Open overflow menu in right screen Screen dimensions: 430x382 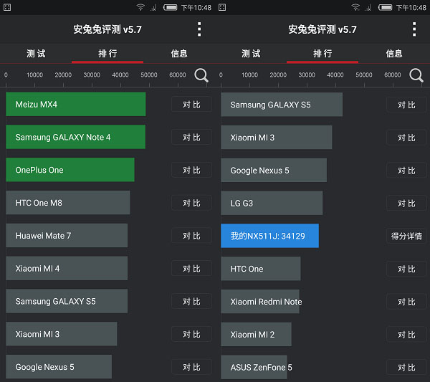pyautogui.click(x=414, y=29)
